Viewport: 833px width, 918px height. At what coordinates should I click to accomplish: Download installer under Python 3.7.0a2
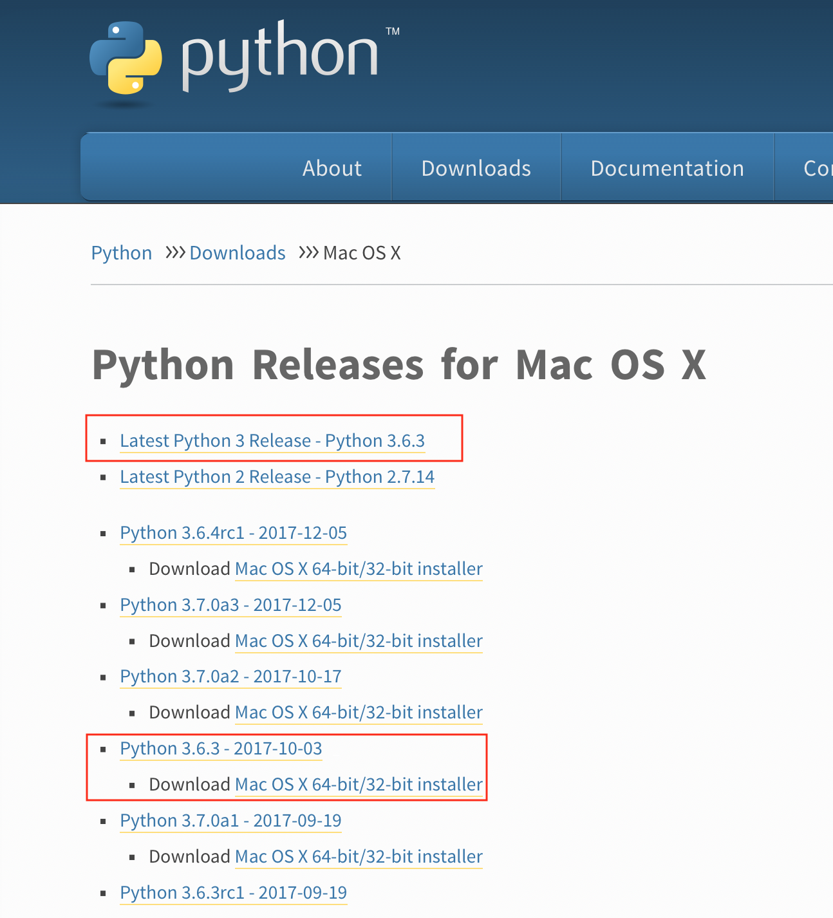click(x=359, y=713)
